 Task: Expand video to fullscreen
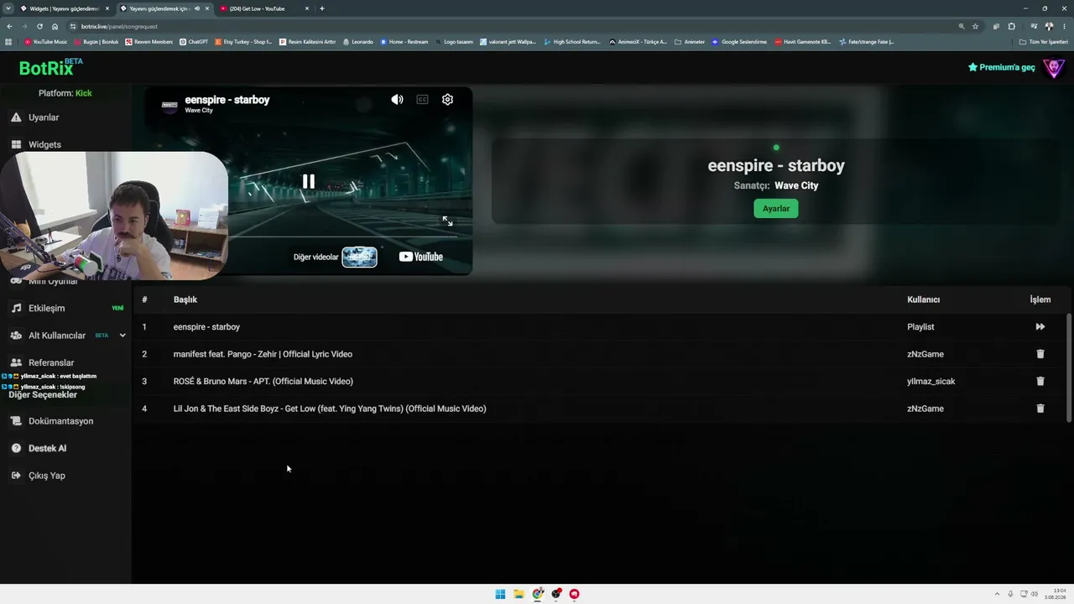click(x=447, y=221)
